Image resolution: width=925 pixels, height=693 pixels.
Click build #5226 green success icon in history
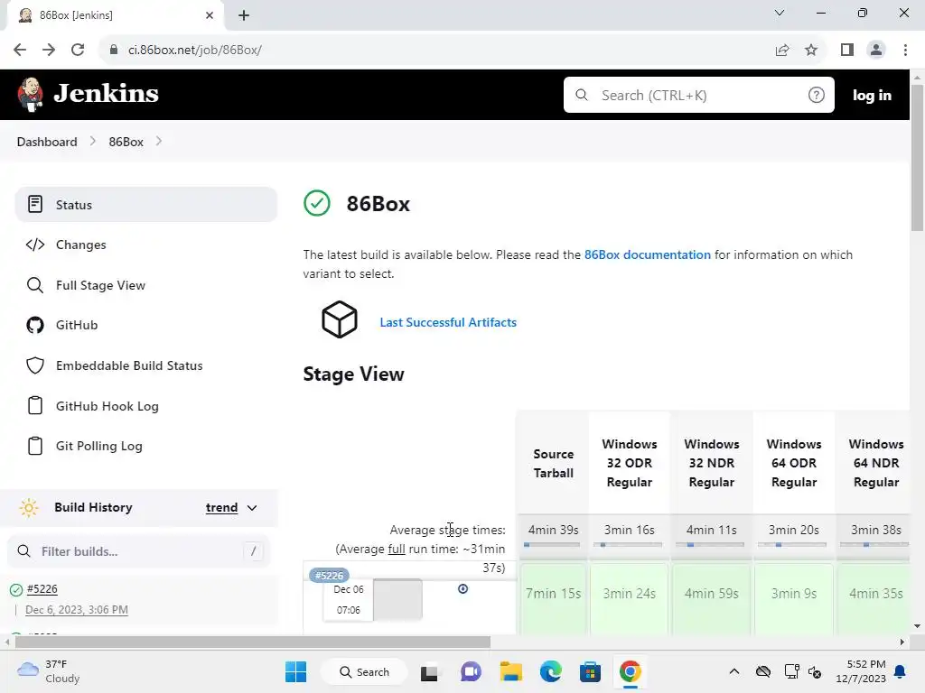tap(16, 589)
